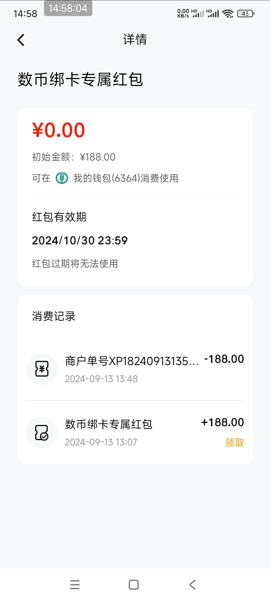The image size is (270, 601).
Task: Tap the Agricultural Bank wallet logo
Action: pyautogui.click(x=62, y=178)
